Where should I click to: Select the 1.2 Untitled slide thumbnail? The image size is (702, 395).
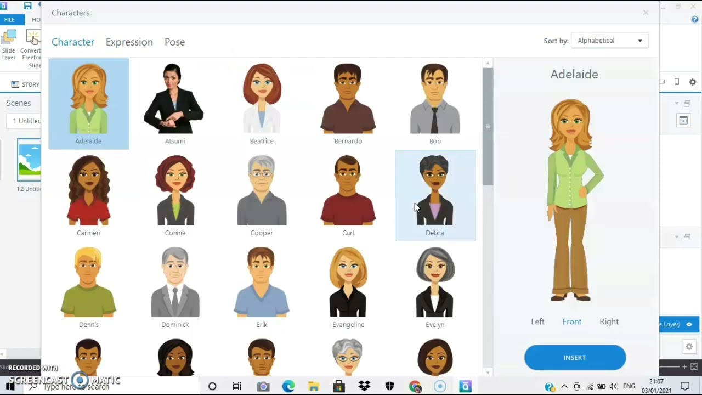(29, 160)
